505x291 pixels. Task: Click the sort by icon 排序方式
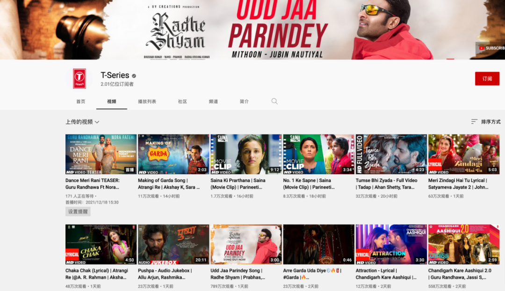pyautogui.click(x=474, y=121)
